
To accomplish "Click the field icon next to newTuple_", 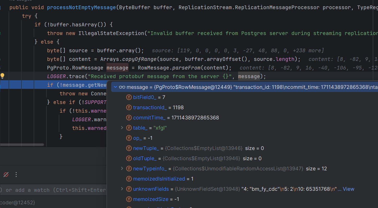I will pos(129,148).
